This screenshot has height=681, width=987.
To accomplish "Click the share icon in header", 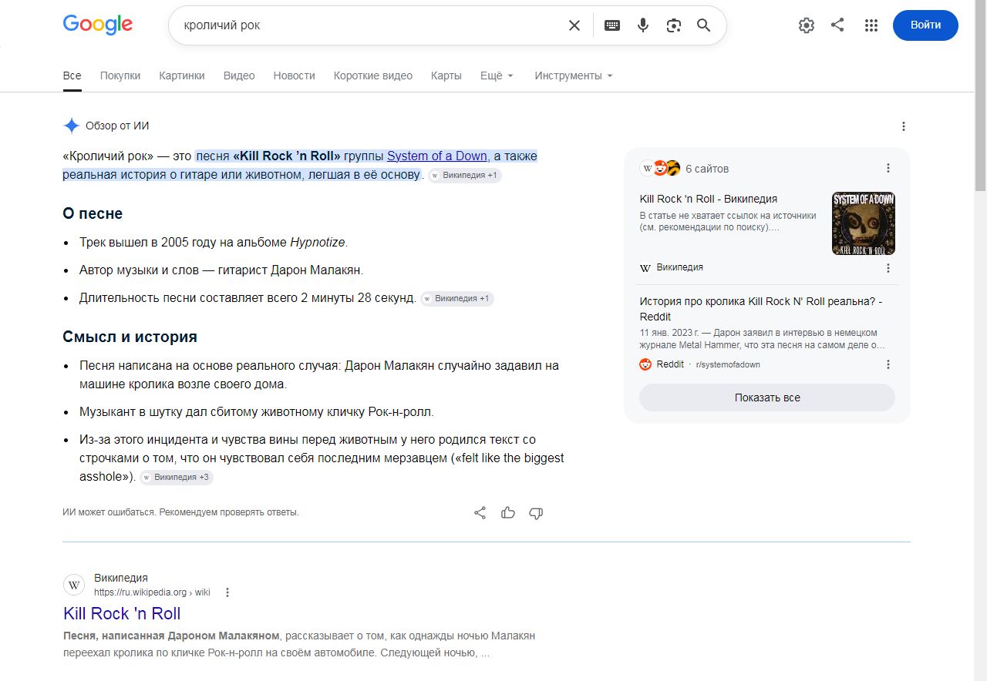I will coord(837,25).
